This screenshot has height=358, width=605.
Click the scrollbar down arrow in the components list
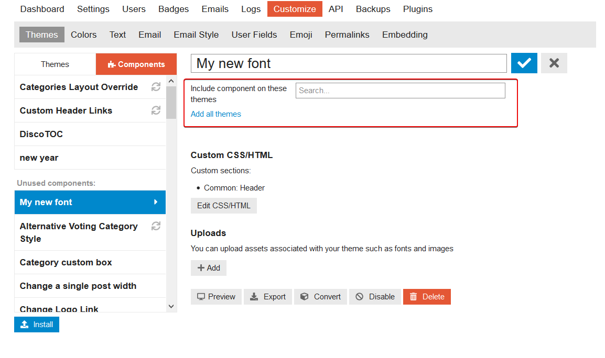171,306
